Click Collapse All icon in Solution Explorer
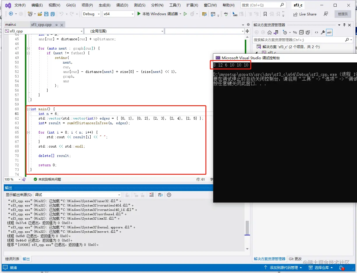The image size is (357, 273). [301, 32]
